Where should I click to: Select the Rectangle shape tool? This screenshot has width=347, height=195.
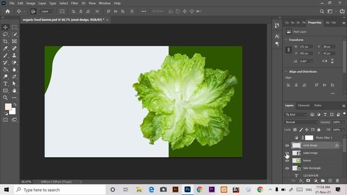5,90
